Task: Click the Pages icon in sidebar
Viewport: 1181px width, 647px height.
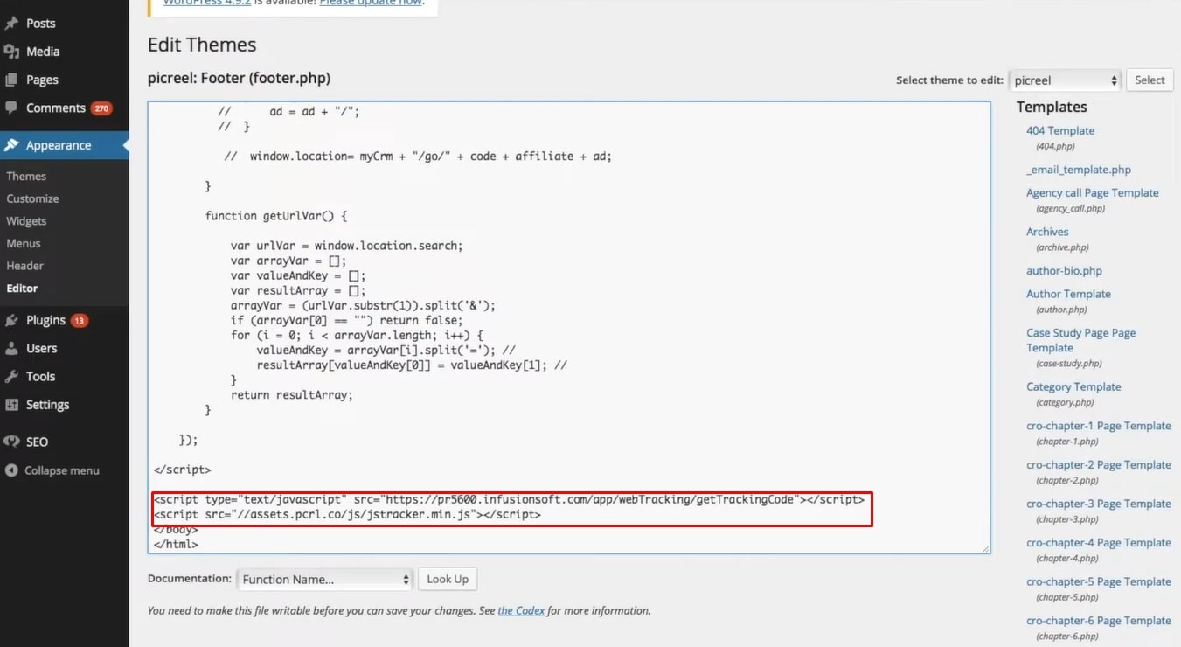Action: coord(11,80)
